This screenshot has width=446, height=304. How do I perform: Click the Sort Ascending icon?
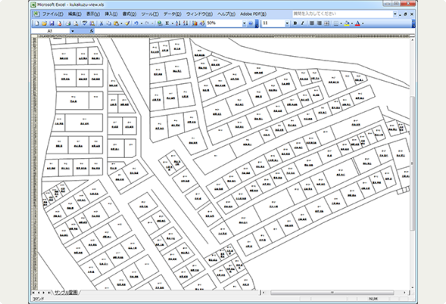click(x=178, y=23)
